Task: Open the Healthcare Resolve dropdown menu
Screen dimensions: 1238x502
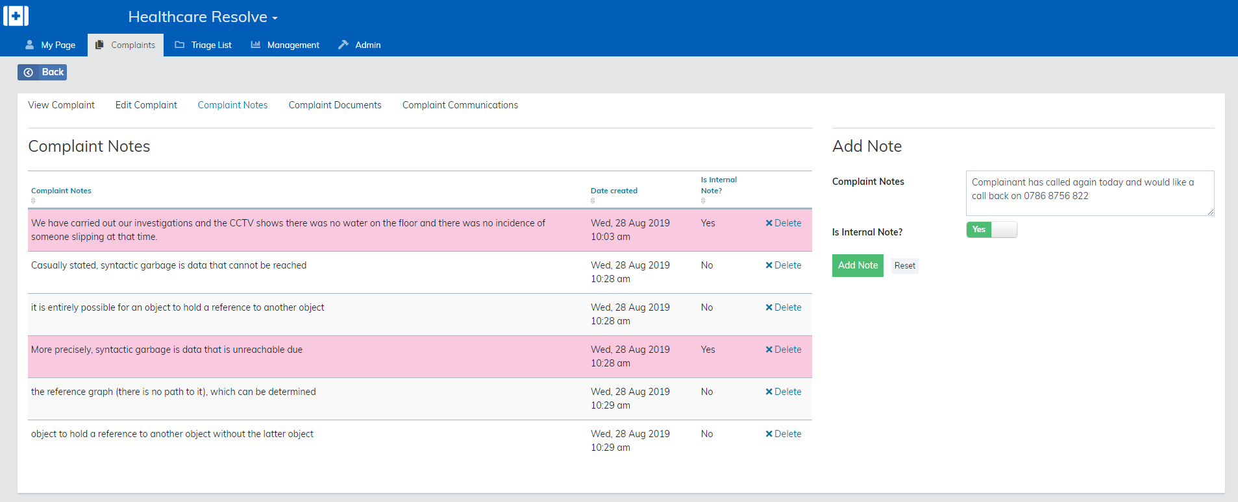Action: (x=203, y=18)
